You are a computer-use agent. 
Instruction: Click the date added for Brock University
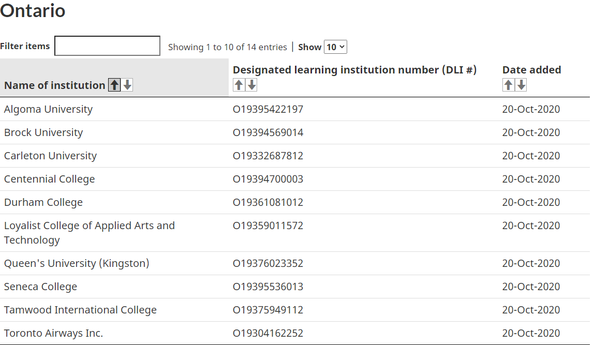[531, 132]
